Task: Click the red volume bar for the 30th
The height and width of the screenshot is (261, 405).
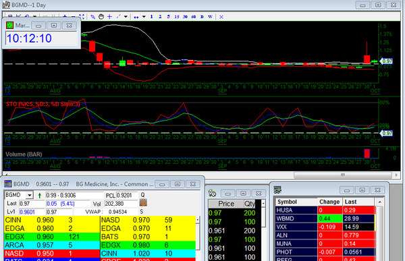Action: [x=367, y=153]
